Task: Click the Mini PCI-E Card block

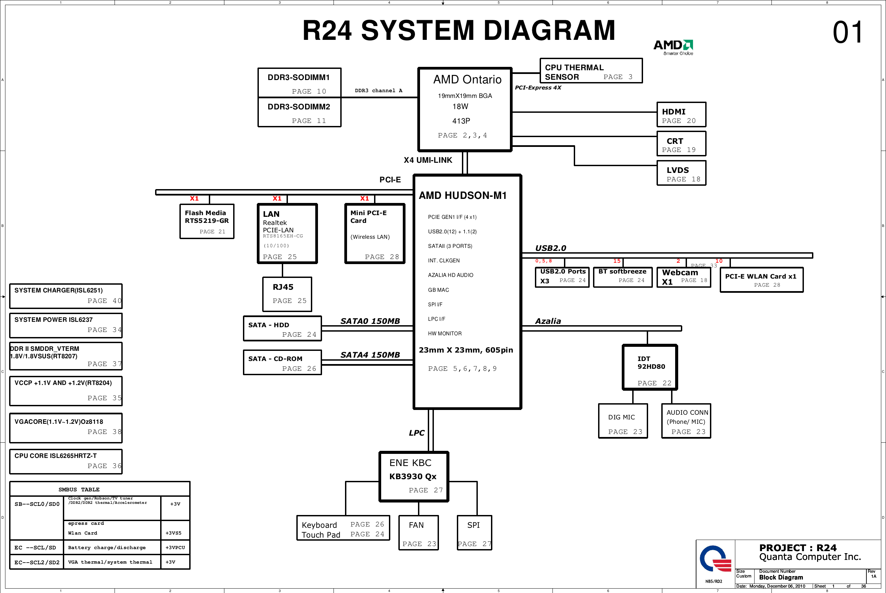Action: tap(375, 234)
